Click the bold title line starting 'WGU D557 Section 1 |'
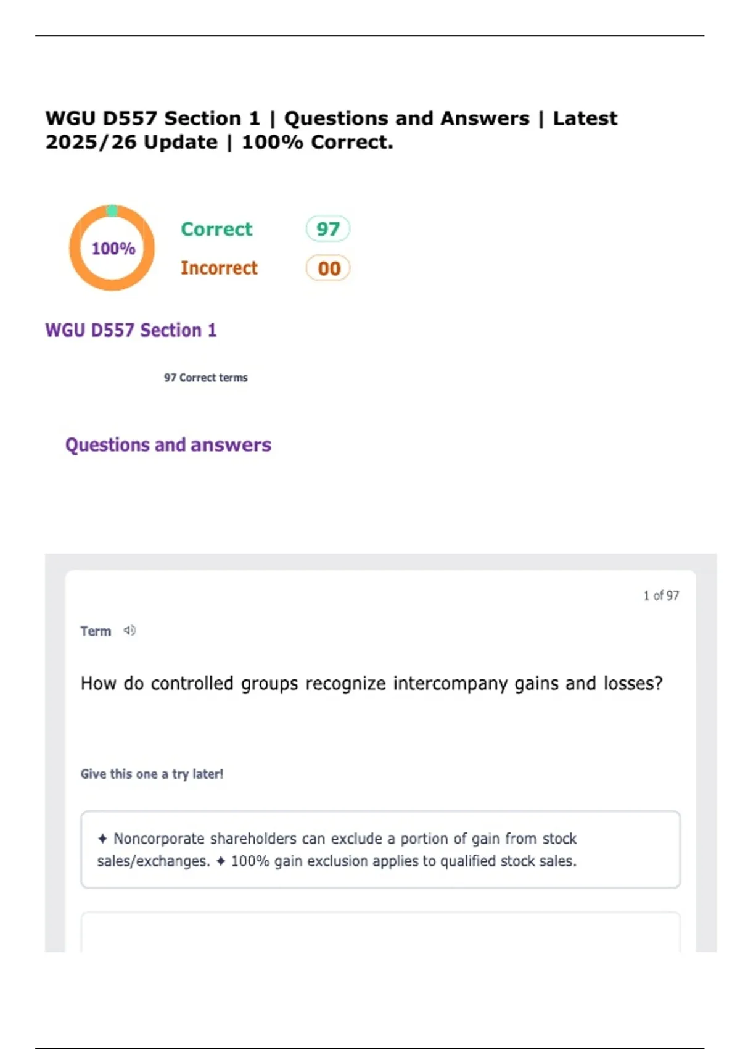 (331, 118)
